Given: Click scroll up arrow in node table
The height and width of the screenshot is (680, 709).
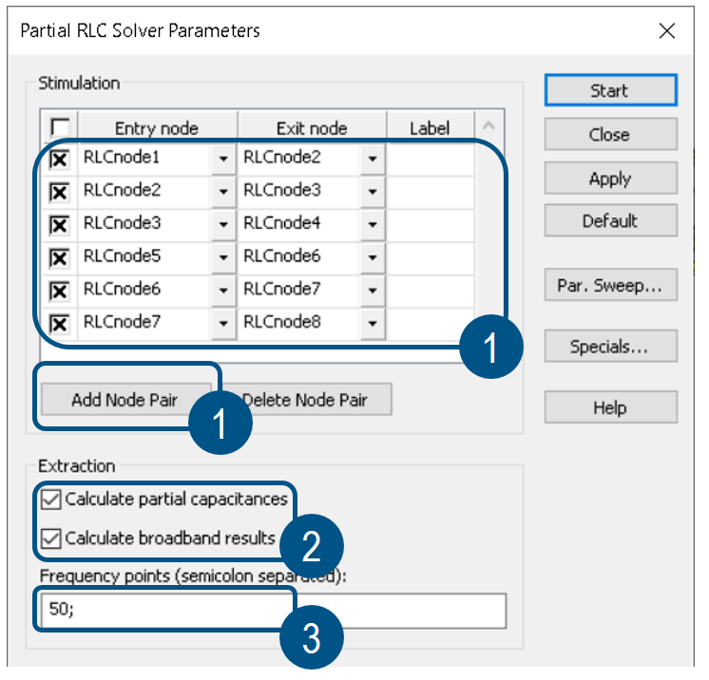Looking at the screenshot, I should click(x=489, y=126).
